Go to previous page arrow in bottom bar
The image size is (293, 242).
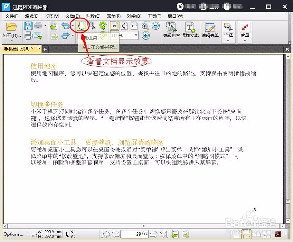tap(115, 234)
